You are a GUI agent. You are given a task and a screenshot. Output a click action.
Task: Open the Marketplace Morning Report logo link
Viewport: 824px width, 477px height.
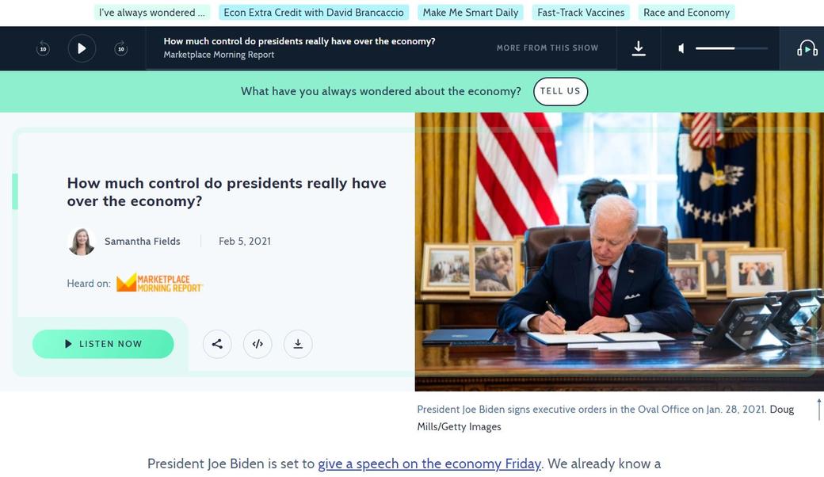coord(160,283)
